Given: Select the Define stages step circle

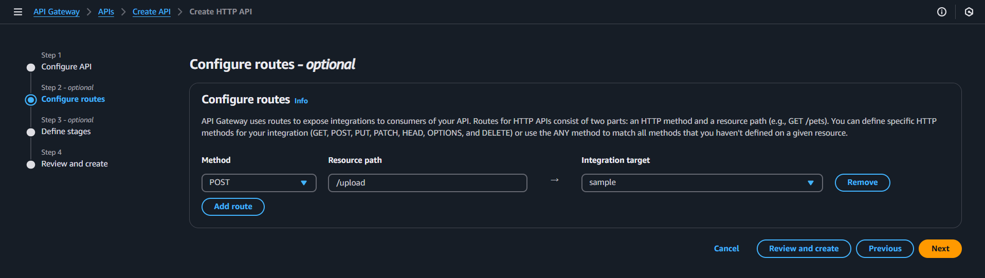Looking at the screenshot, I should coord(31,132).
